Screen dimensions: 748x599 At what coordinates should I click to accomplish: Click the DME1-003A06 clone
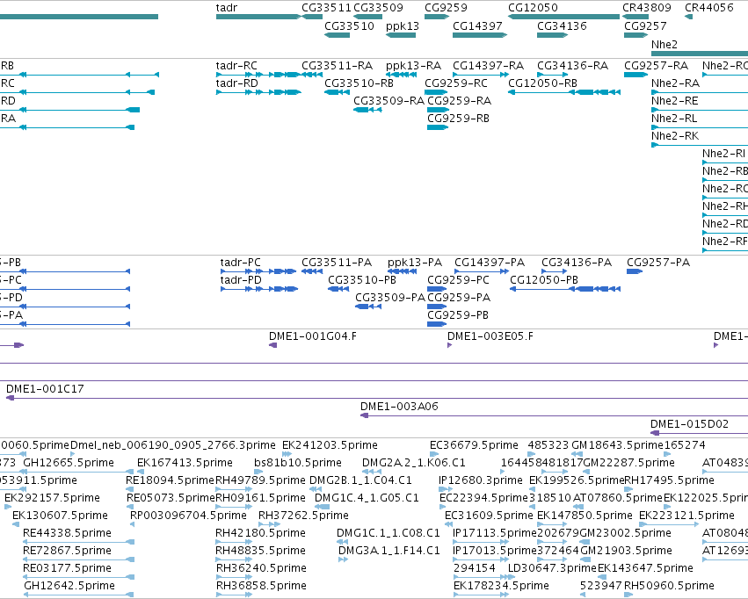554,416
